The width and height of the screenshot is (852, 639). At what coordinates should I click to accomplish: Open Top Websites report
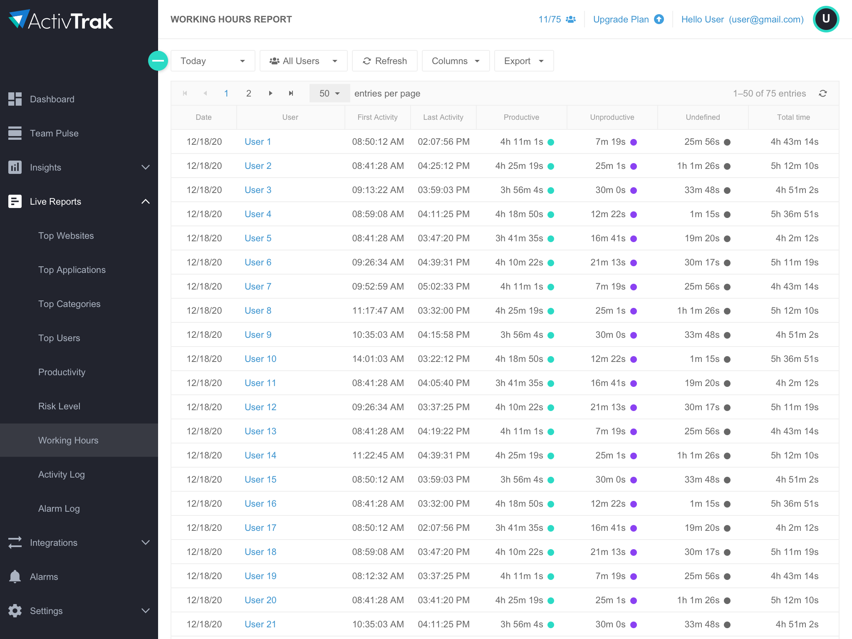tap(66, 236)
